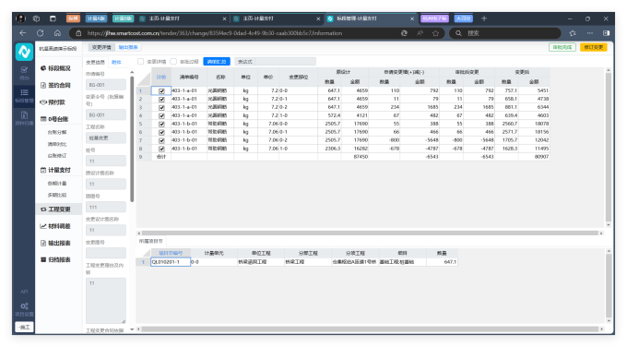Click the orange 修订变更 button
This screenshot has height=347, width=627.
(594, 47)
